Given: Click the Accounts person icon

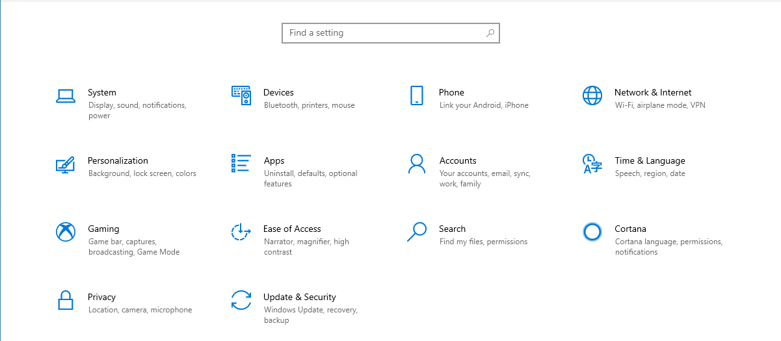Looking at the screenshot, I should [x=417, y=164].
